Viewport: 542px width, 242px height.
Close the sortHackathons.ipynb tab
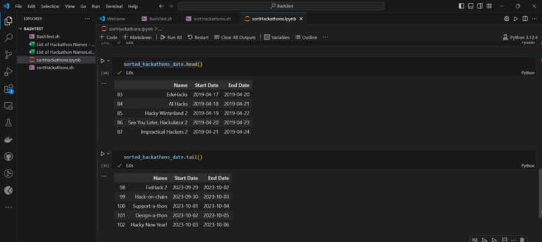[x=301, y=19]
